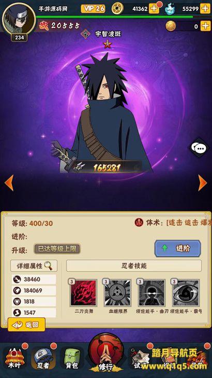Select the 血继限界 sharingan skill icon
212x378 pixels.
tap(117, 292)
